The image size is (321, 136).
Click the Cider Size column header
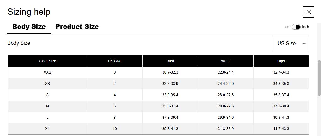(47, 61)
